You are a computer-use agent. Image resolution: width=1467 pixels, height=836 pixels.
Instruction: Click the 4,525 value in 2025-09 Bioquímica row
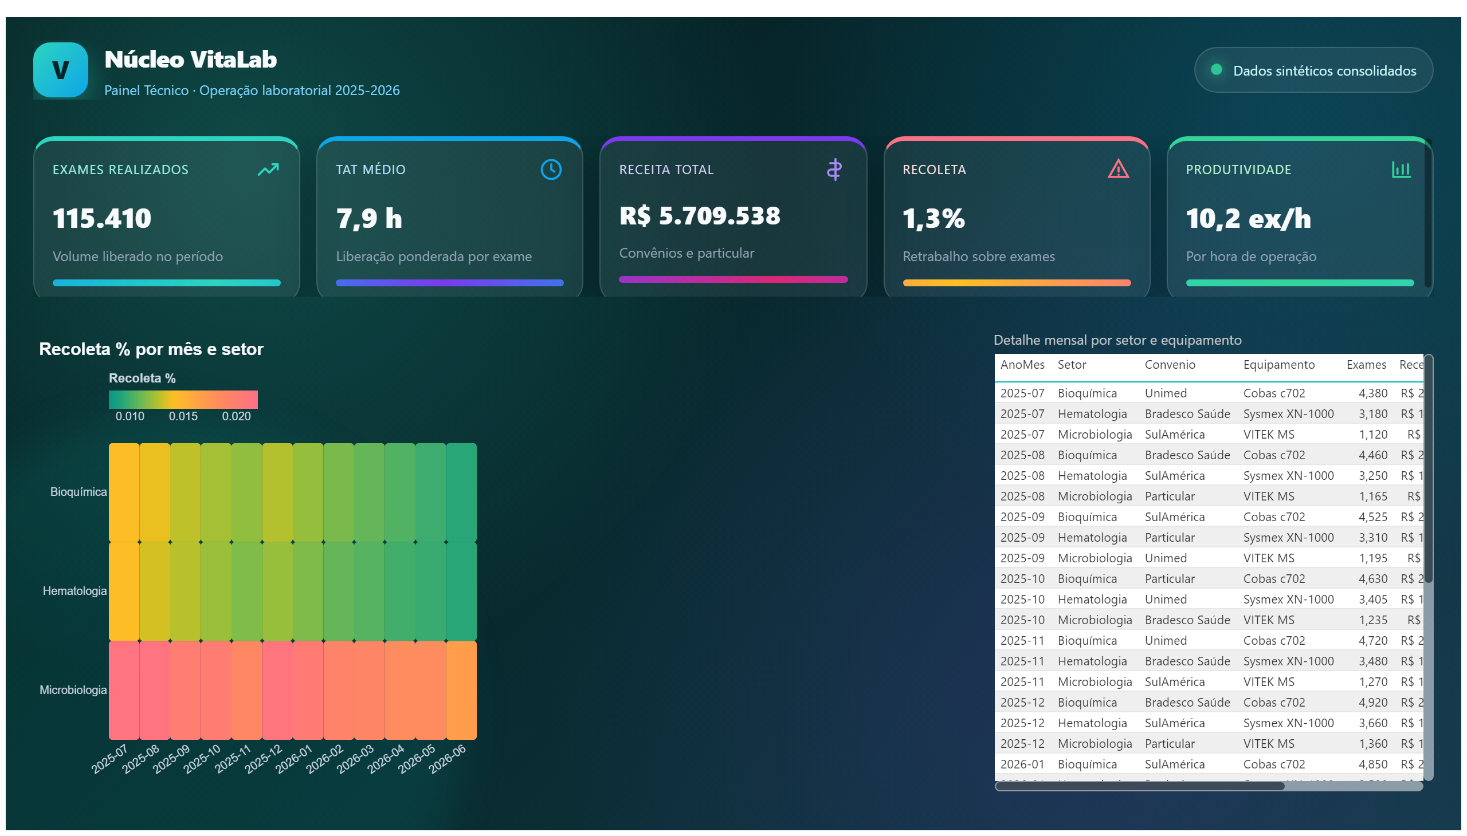[1372, 517]
